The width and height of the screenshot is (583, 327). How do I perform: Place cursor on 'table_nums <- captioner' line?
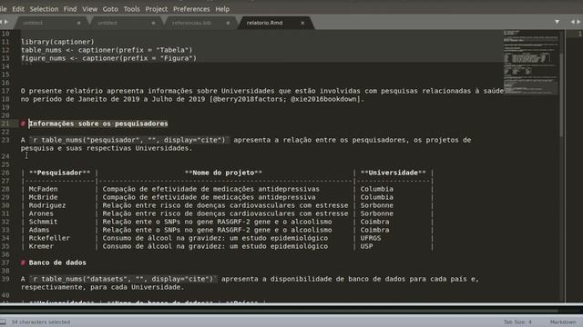click(x=107, y=50)
